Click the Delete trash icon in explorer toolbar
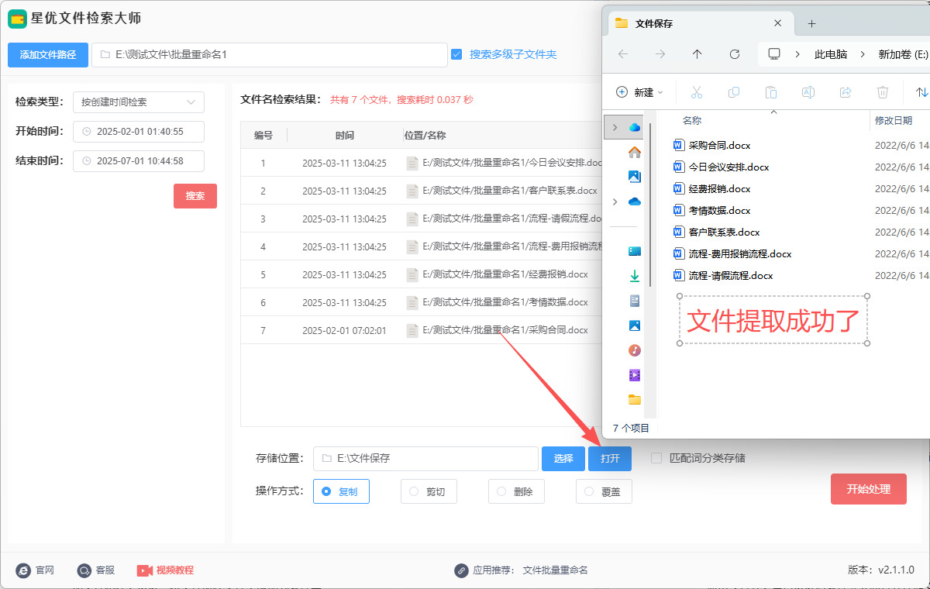This screenshot has width=930, height=589. click(882, 92)
